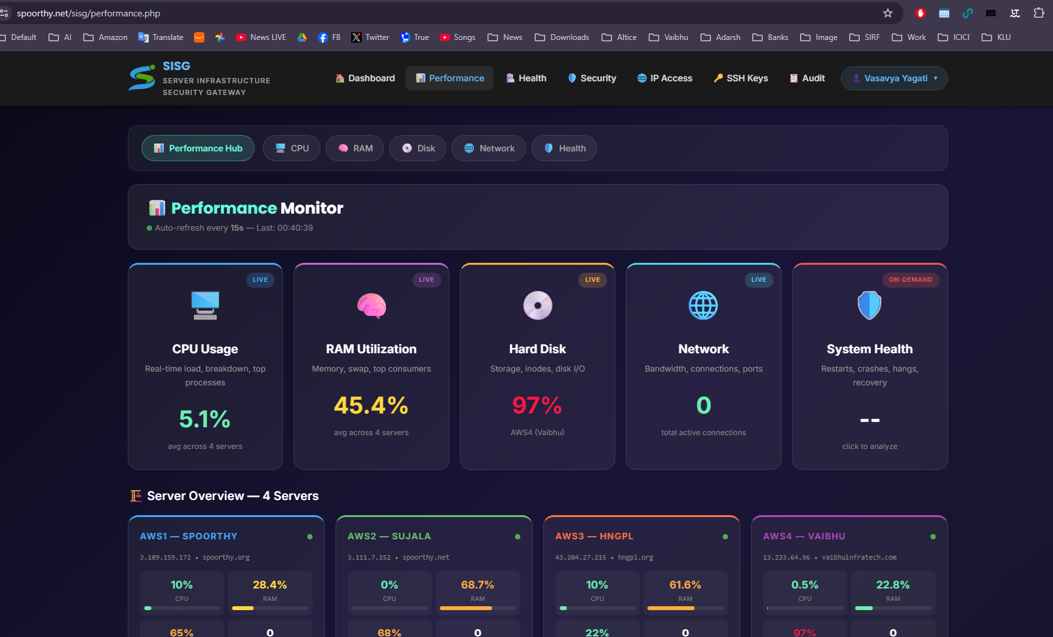Click AWS1 28.4% RAM progress bar
This screenshot has width=1053, height=637.
pyautogui.click(x=270, y=608)
